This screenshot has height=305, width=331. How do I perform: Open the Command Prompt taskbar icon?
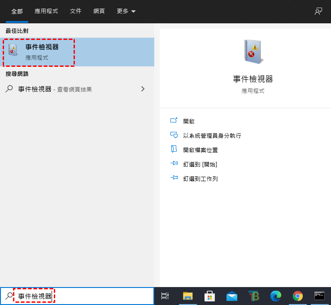pyautogui.click(x=319, y=296)
